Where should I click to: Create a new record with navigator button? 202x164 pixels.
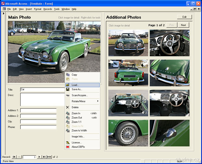click(49, 157)
